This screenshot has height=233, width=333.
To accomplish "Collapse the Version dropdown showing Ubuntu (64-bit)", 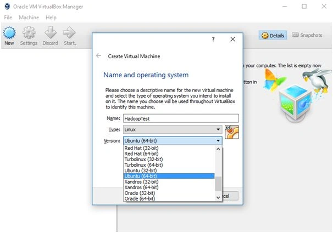I will click(173, 141).
